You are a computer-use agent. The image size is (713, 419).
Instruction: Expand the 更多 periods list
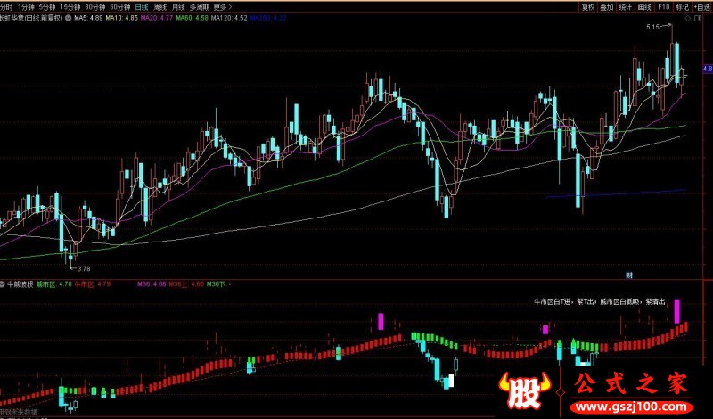click(222, 7)
